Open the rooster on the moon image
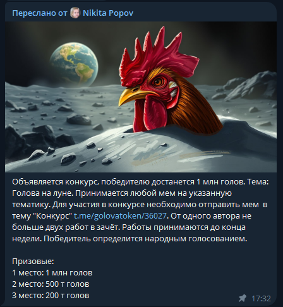283x307 pixels. pos(141,97)
